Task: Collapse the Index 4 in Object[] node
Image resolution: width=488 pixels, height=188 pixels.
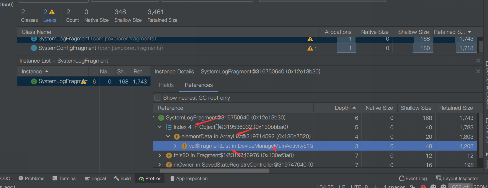Action: pyautogui.click(x=160, y=127)
